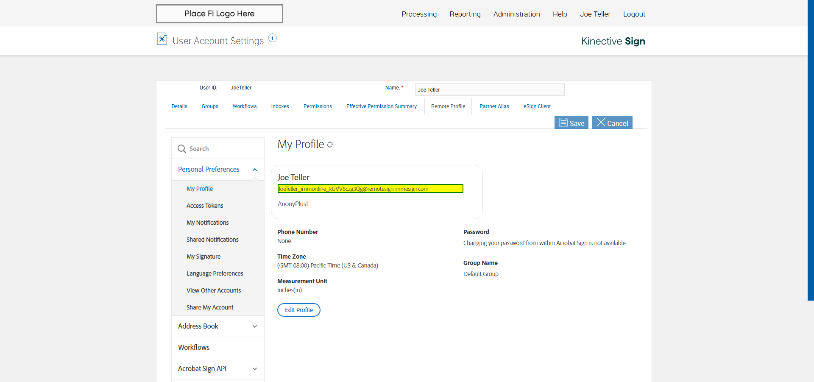The height and width of the screenshot is (382, 814).
Task: Expand the Acrobat Sign API section
Action: [254, 369]
